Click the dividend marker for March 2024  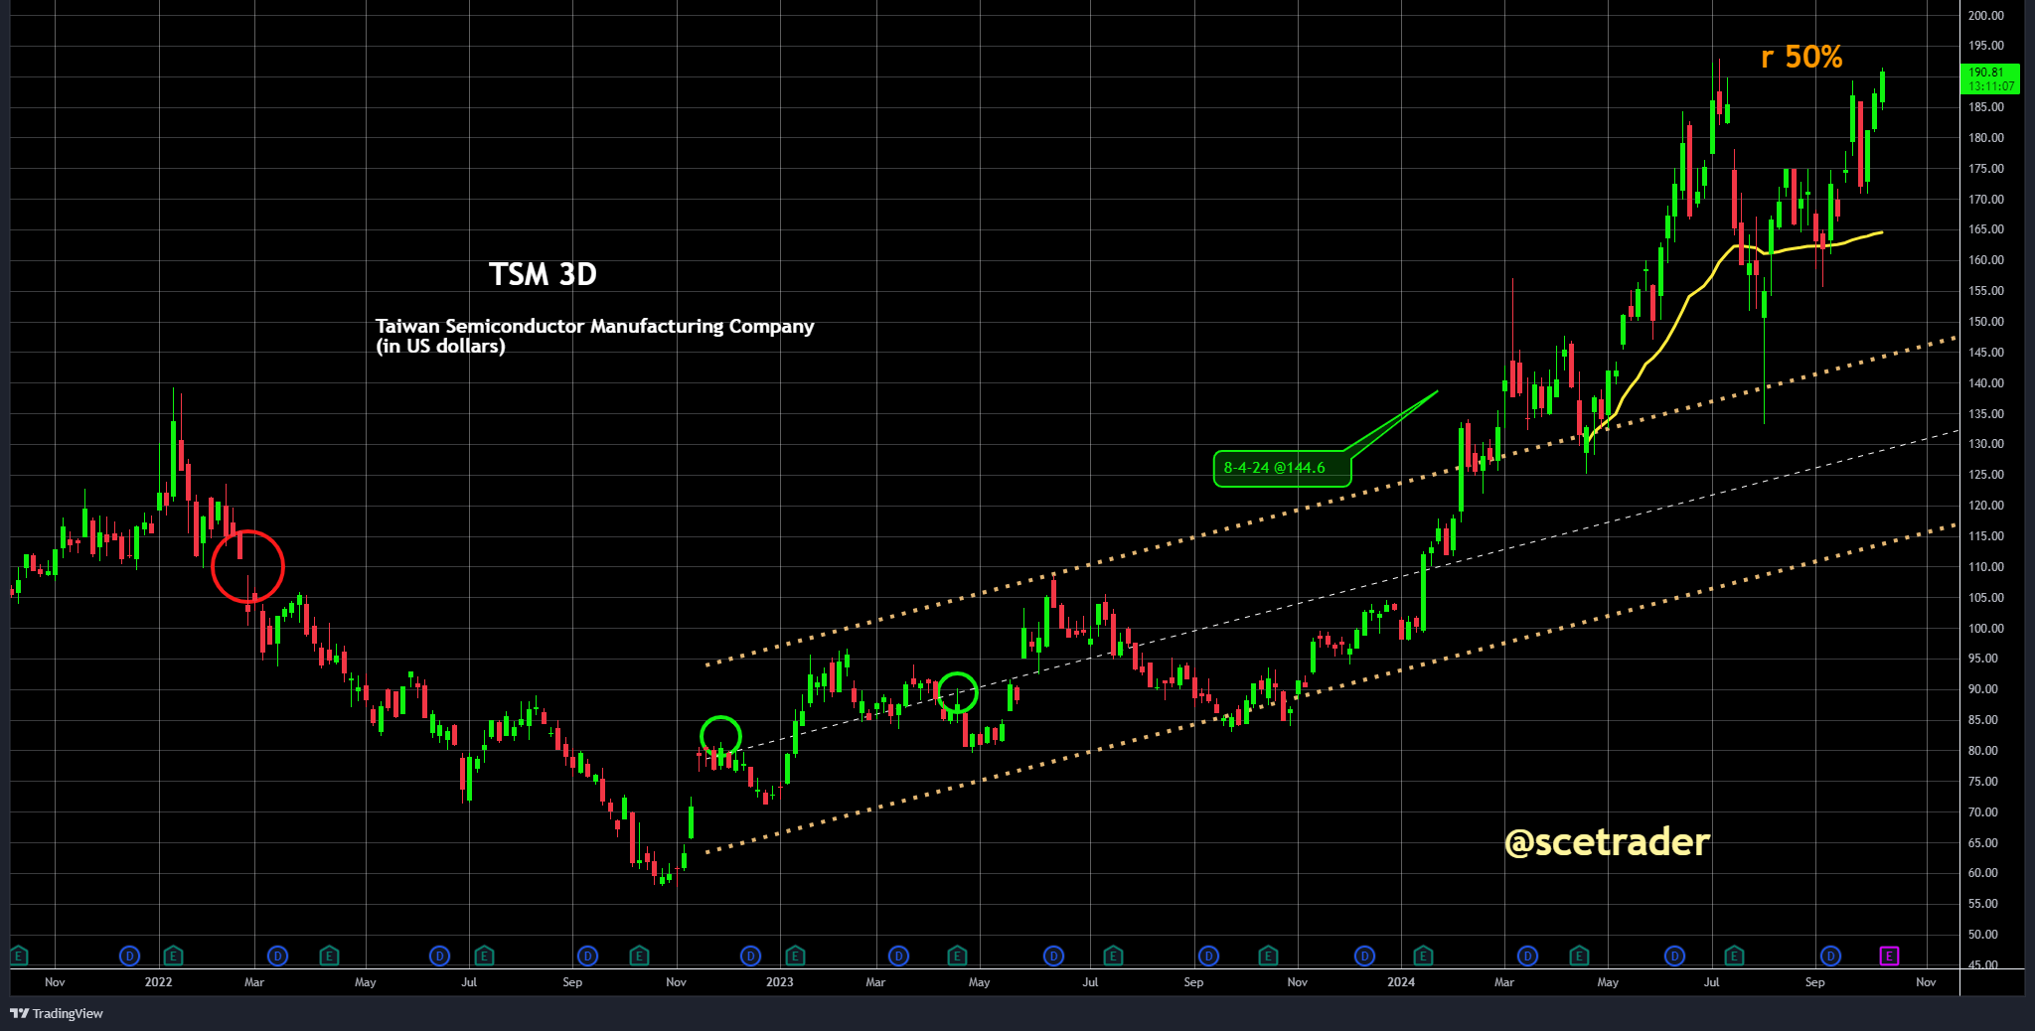point(1528,956)
